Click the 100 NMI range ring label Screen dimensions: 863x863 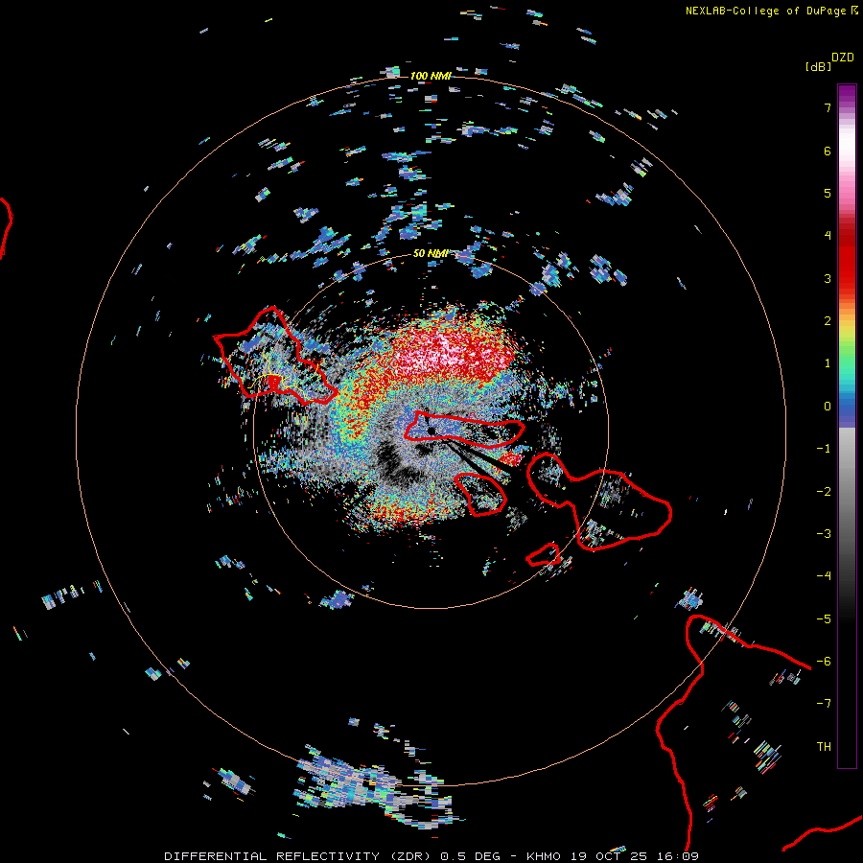431,76
